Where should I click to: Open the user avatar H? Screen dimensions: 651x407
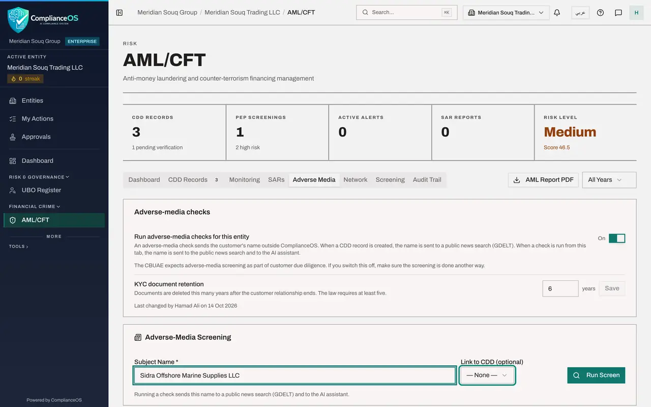(636, 13)
